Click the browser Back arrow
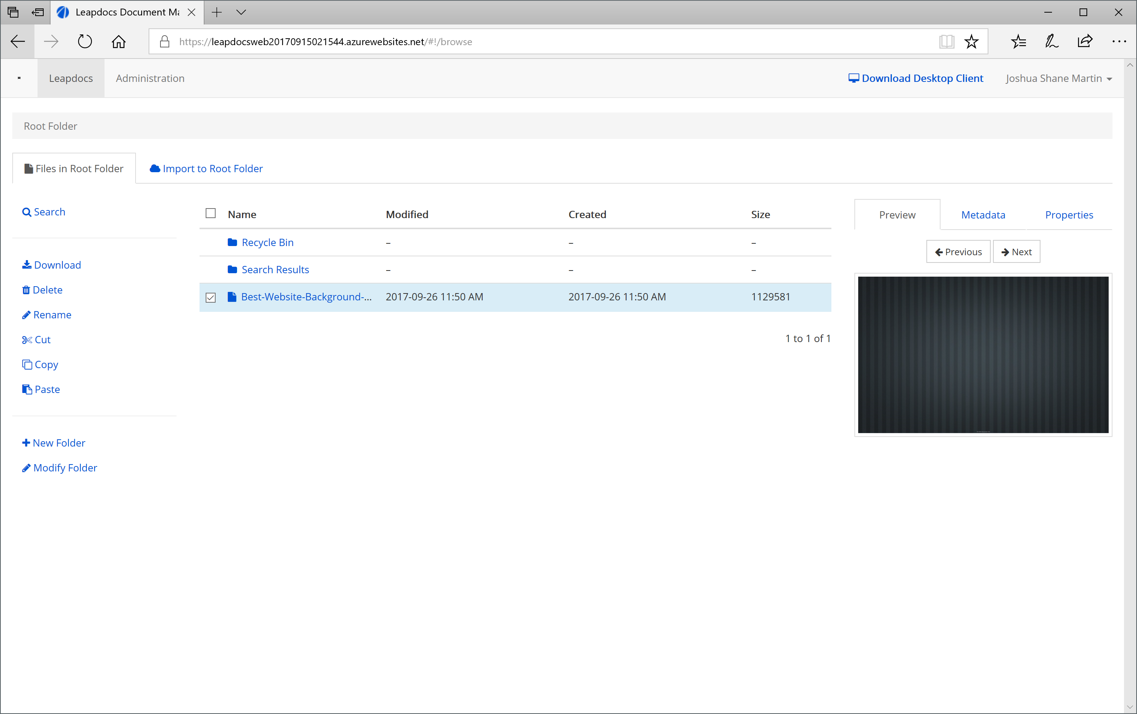The height and width of the screenshot is (714, 1137). click(x=18, y=42)
